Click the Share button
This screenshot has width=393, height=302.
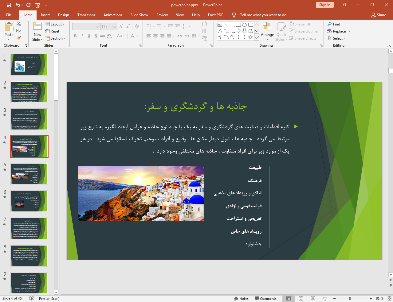[378, 15]
